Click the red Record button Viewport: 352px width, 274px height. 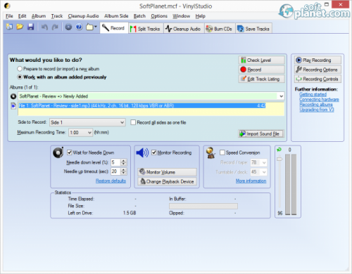[262, 70]
